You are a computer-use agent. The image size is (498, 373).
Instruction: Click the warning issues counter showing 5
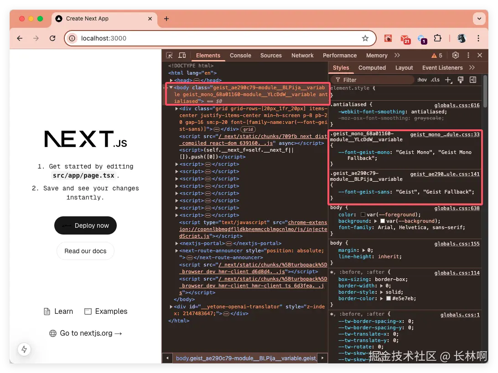tap(437, 56)
